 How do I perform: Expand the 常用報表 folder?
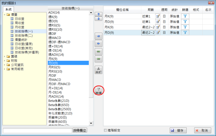(5, 69)
